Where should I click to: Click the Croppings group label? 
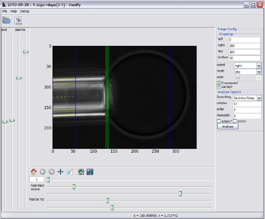click(226, 34)
